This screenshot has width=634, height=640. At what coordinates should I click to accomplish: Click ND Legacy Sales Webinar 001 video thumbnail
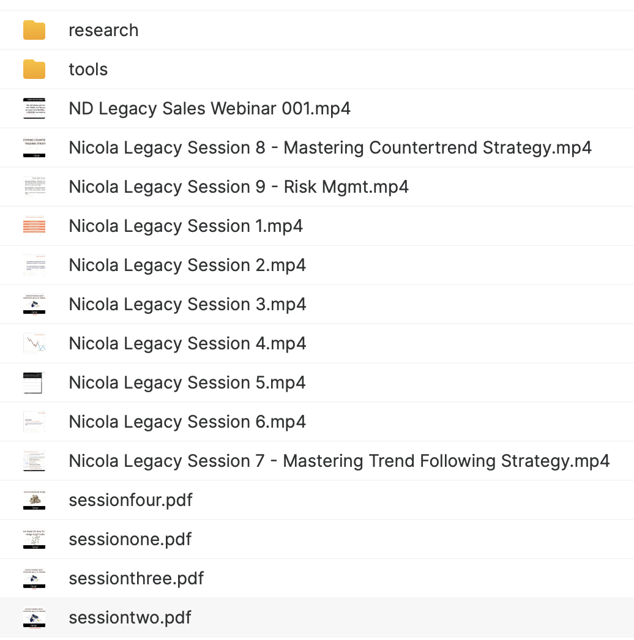(x=34, y=108)
